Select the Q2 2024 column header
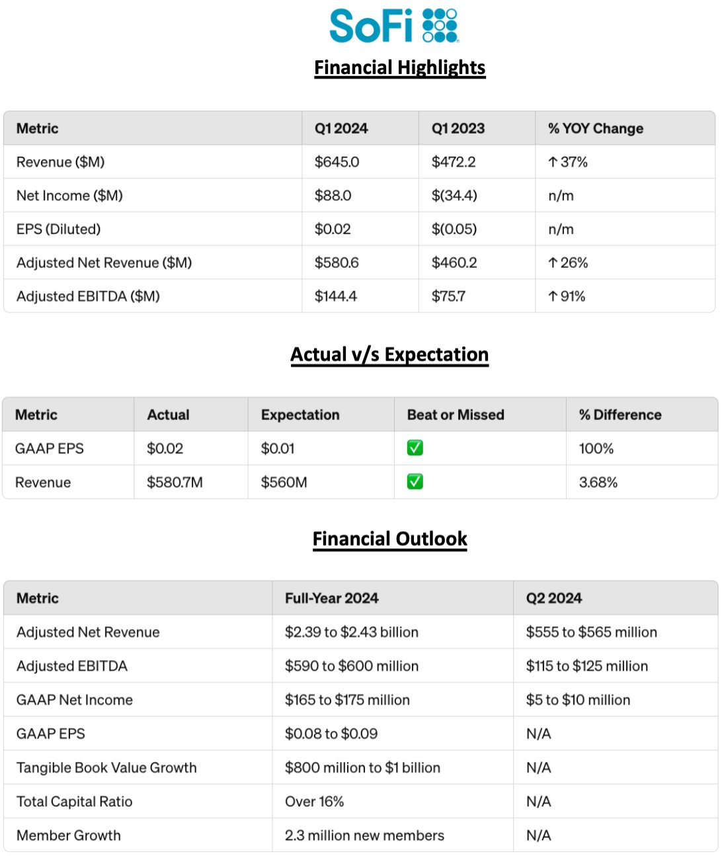Image resolution: width=722 pixels, height=856 pixels. point(553,598)
